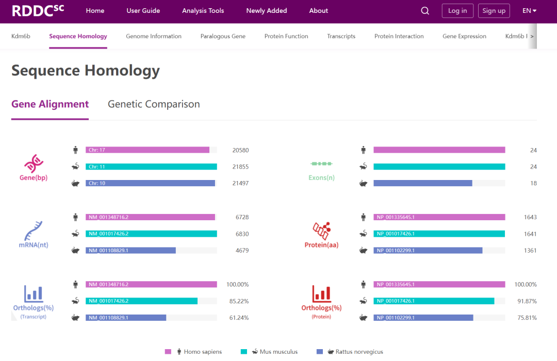Viewport: 557px width, 361px height.
Task: Click the RDDC SC logo
Action: (38, 10)
